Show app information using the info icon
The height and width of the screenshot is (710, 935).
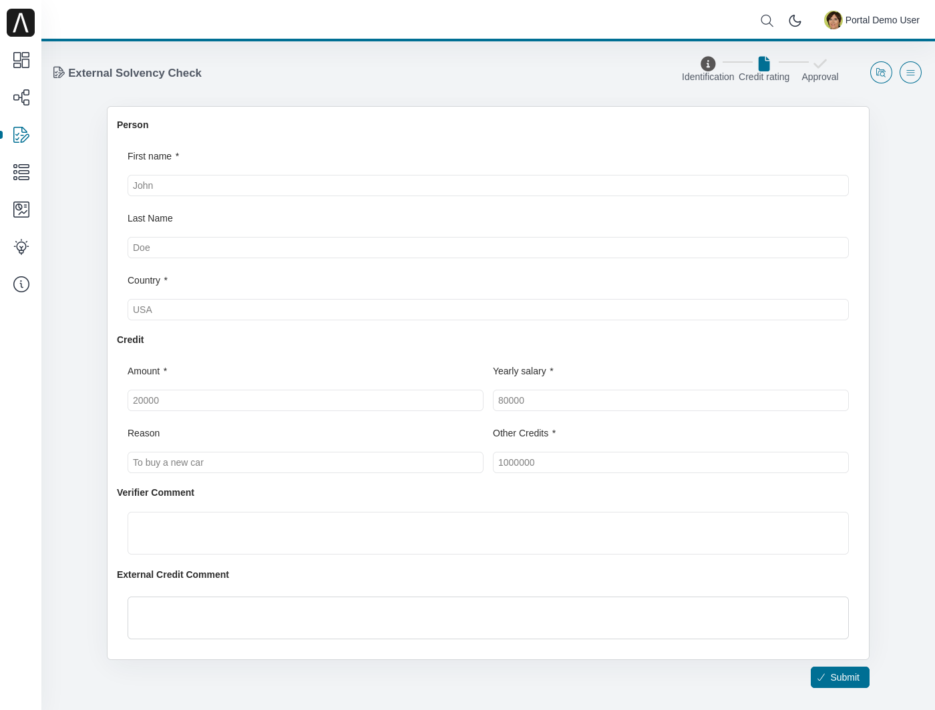[x=21, y=284]
